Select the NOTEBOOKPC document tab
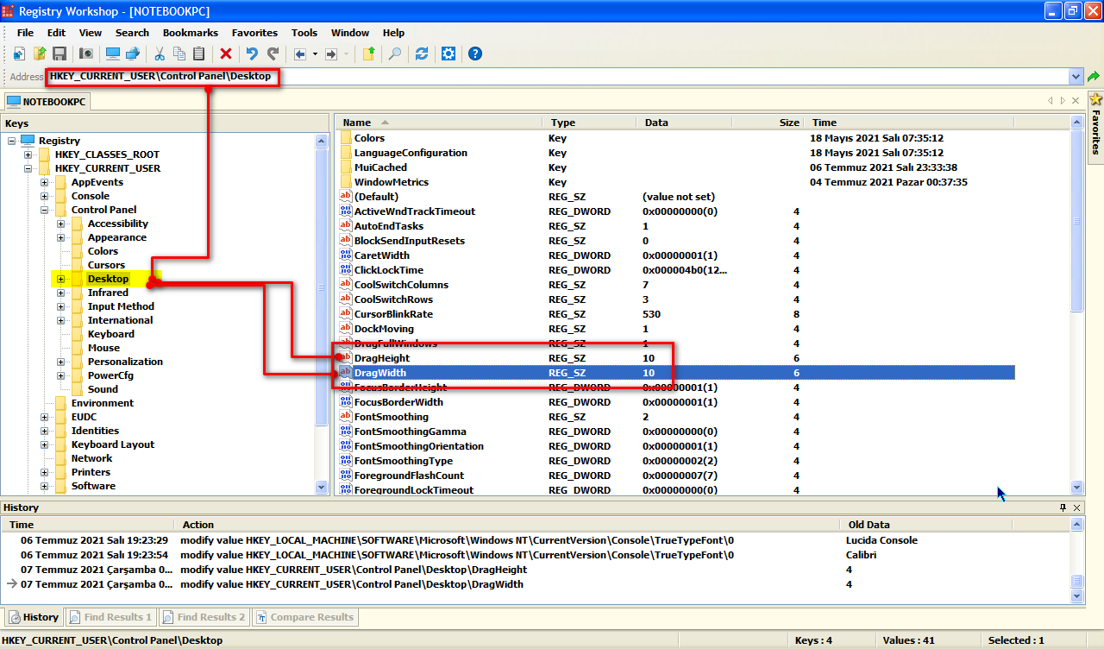1104x649 pixels. pos(47,102)
